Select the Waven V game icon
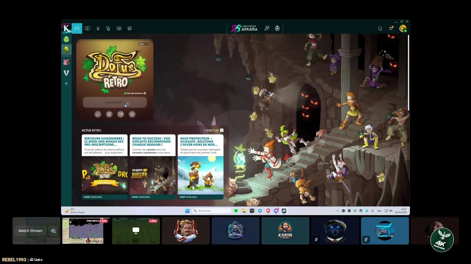The width and height of the screenshot is (471, 264). tap(66, 73)
